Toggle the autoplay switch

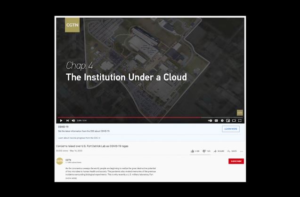pyautogui.click(x=210, y=120)
